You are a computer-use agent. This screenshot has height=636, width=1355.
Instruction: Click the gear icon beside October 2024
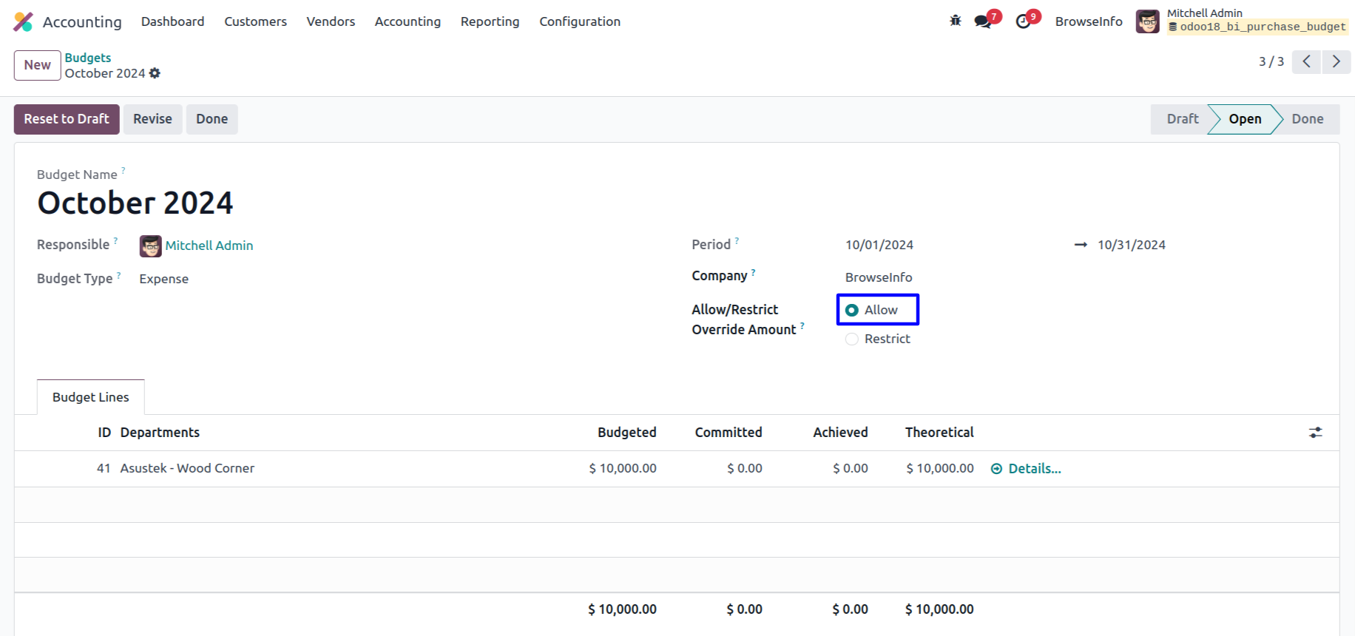pyautogui.click(x=155, y=73)
